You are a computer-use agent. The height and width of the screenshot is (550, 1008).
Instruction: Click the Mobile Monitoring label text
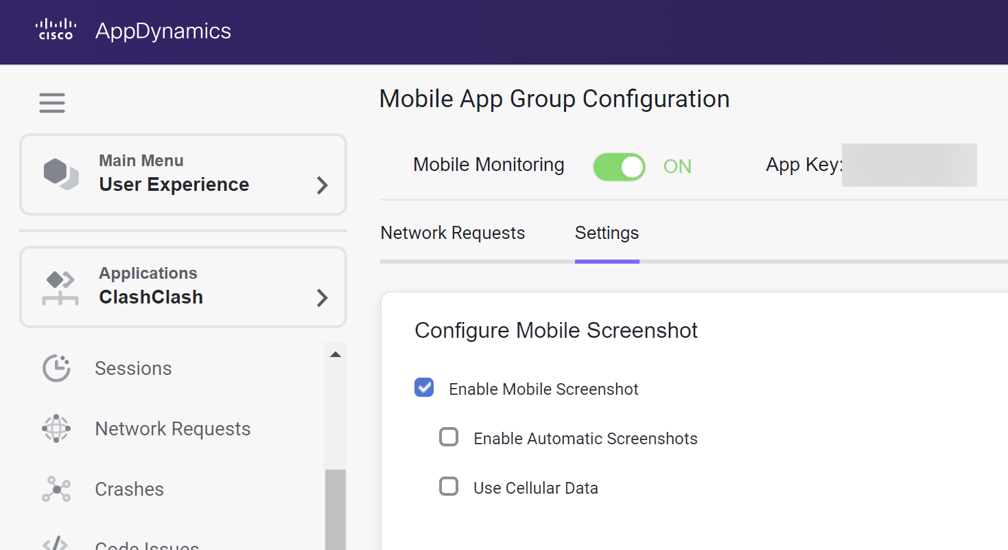point(489,165)
